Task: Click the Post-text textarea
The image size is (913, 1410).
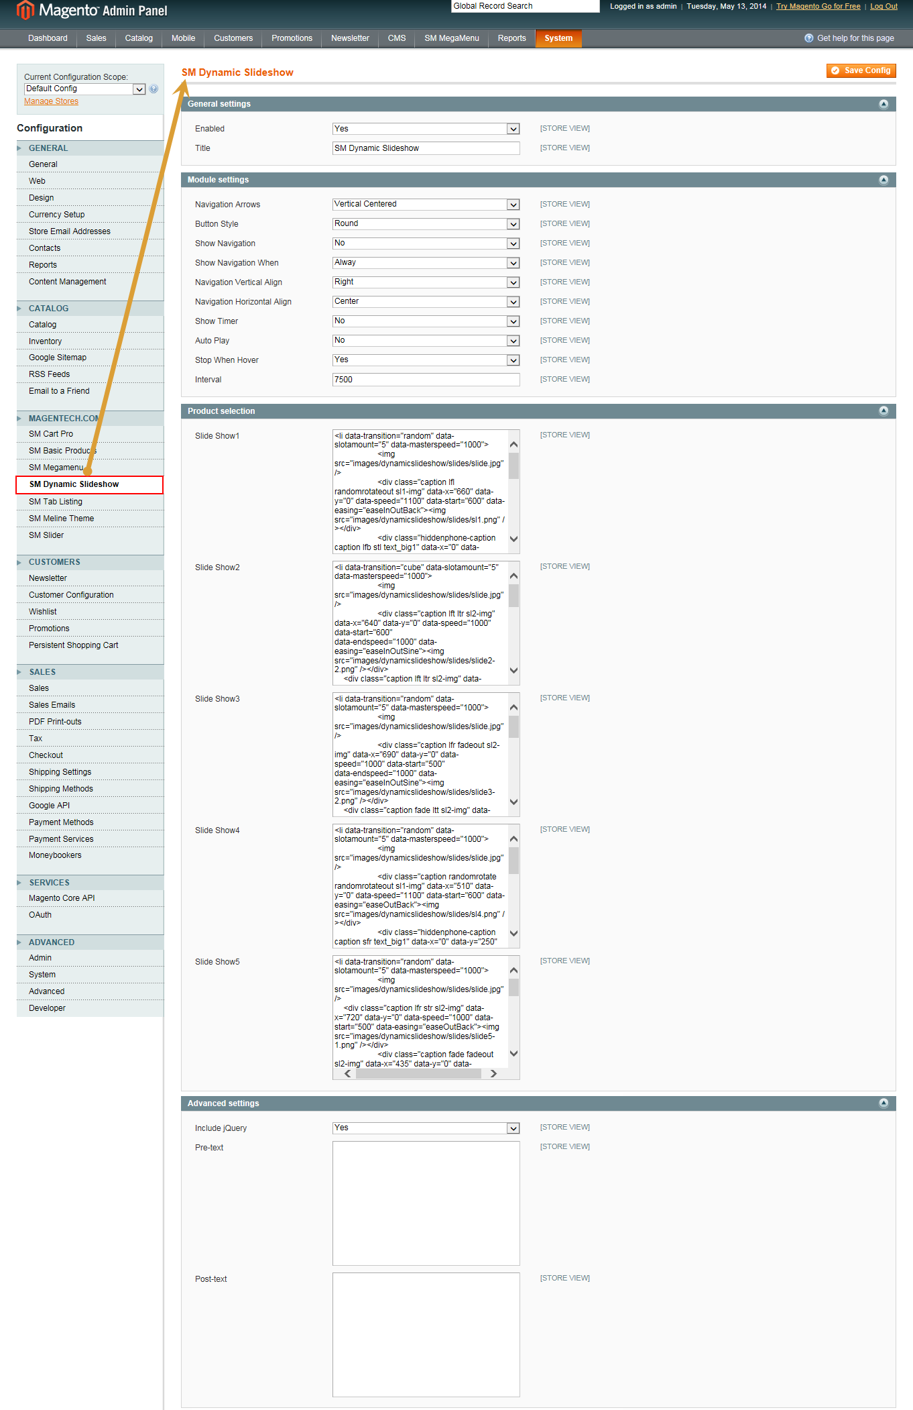Action: click(426, 1335)
